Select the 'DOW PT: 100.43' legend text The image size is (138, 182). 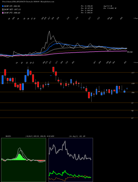[12, 13]
